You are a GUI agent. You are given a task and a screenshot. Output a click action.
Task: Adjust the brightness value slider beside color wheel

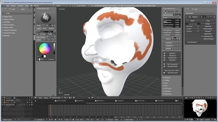[54, 48]
